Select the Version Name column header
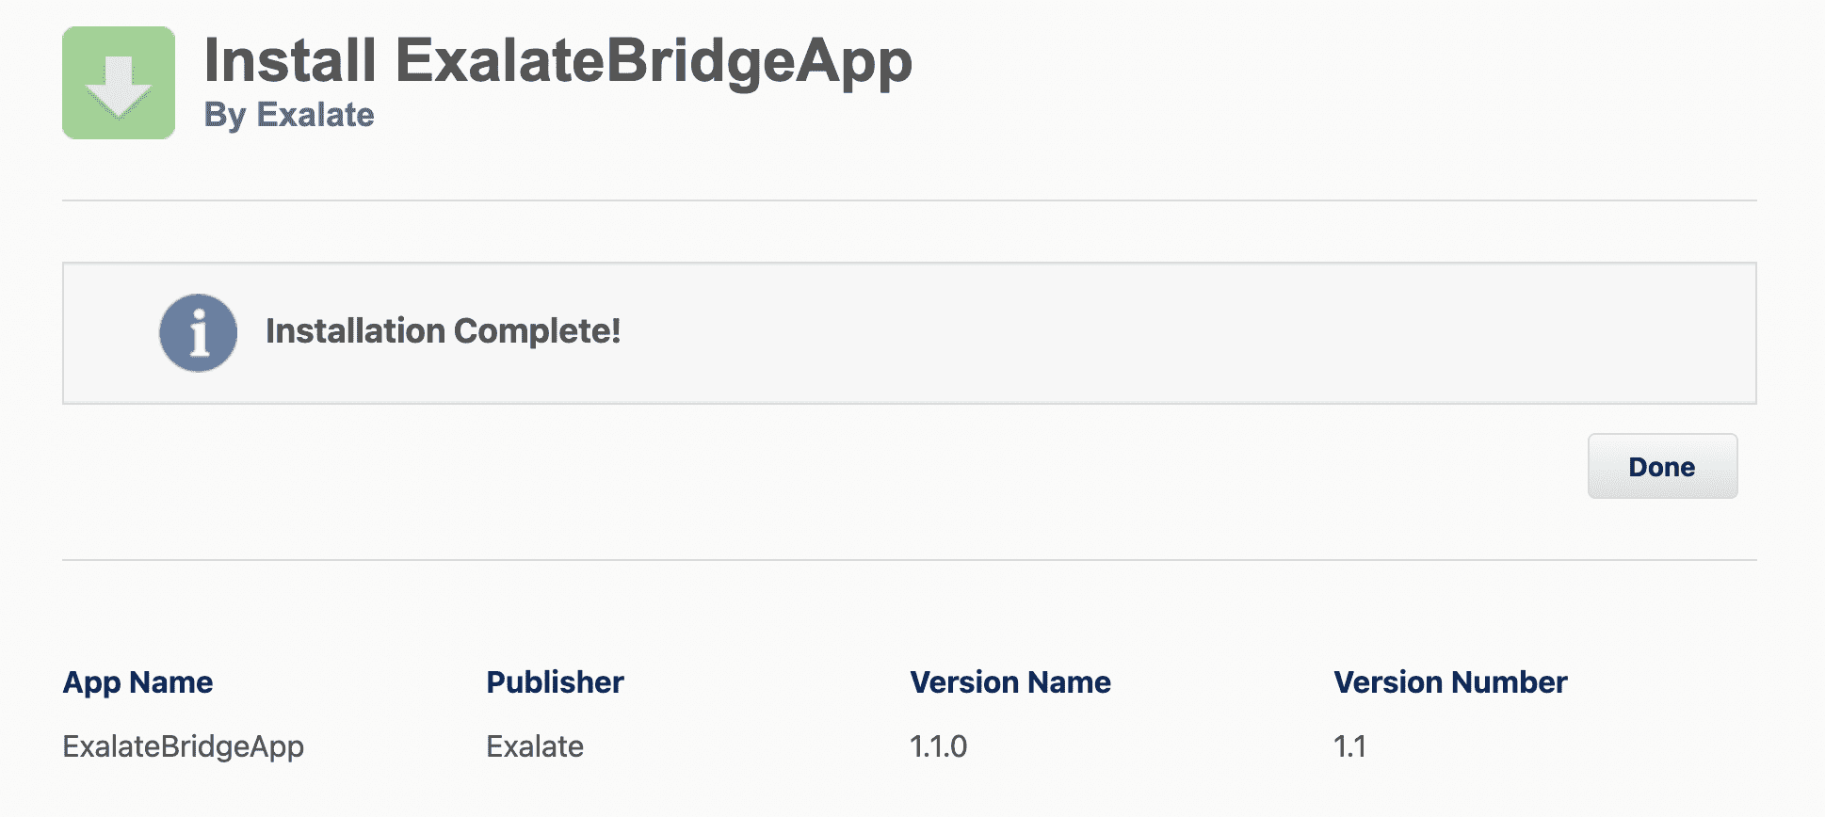Image resolution: width=1825 pixels, height=817 pixels. pos(1009,681)
